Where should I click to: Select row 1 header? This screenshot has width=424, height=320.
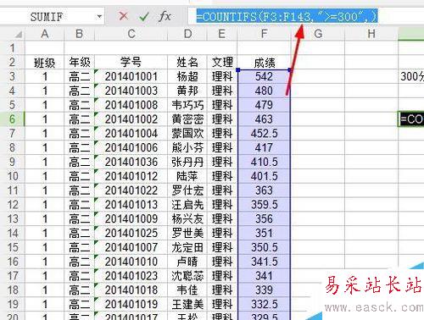[x=13, y=48]
